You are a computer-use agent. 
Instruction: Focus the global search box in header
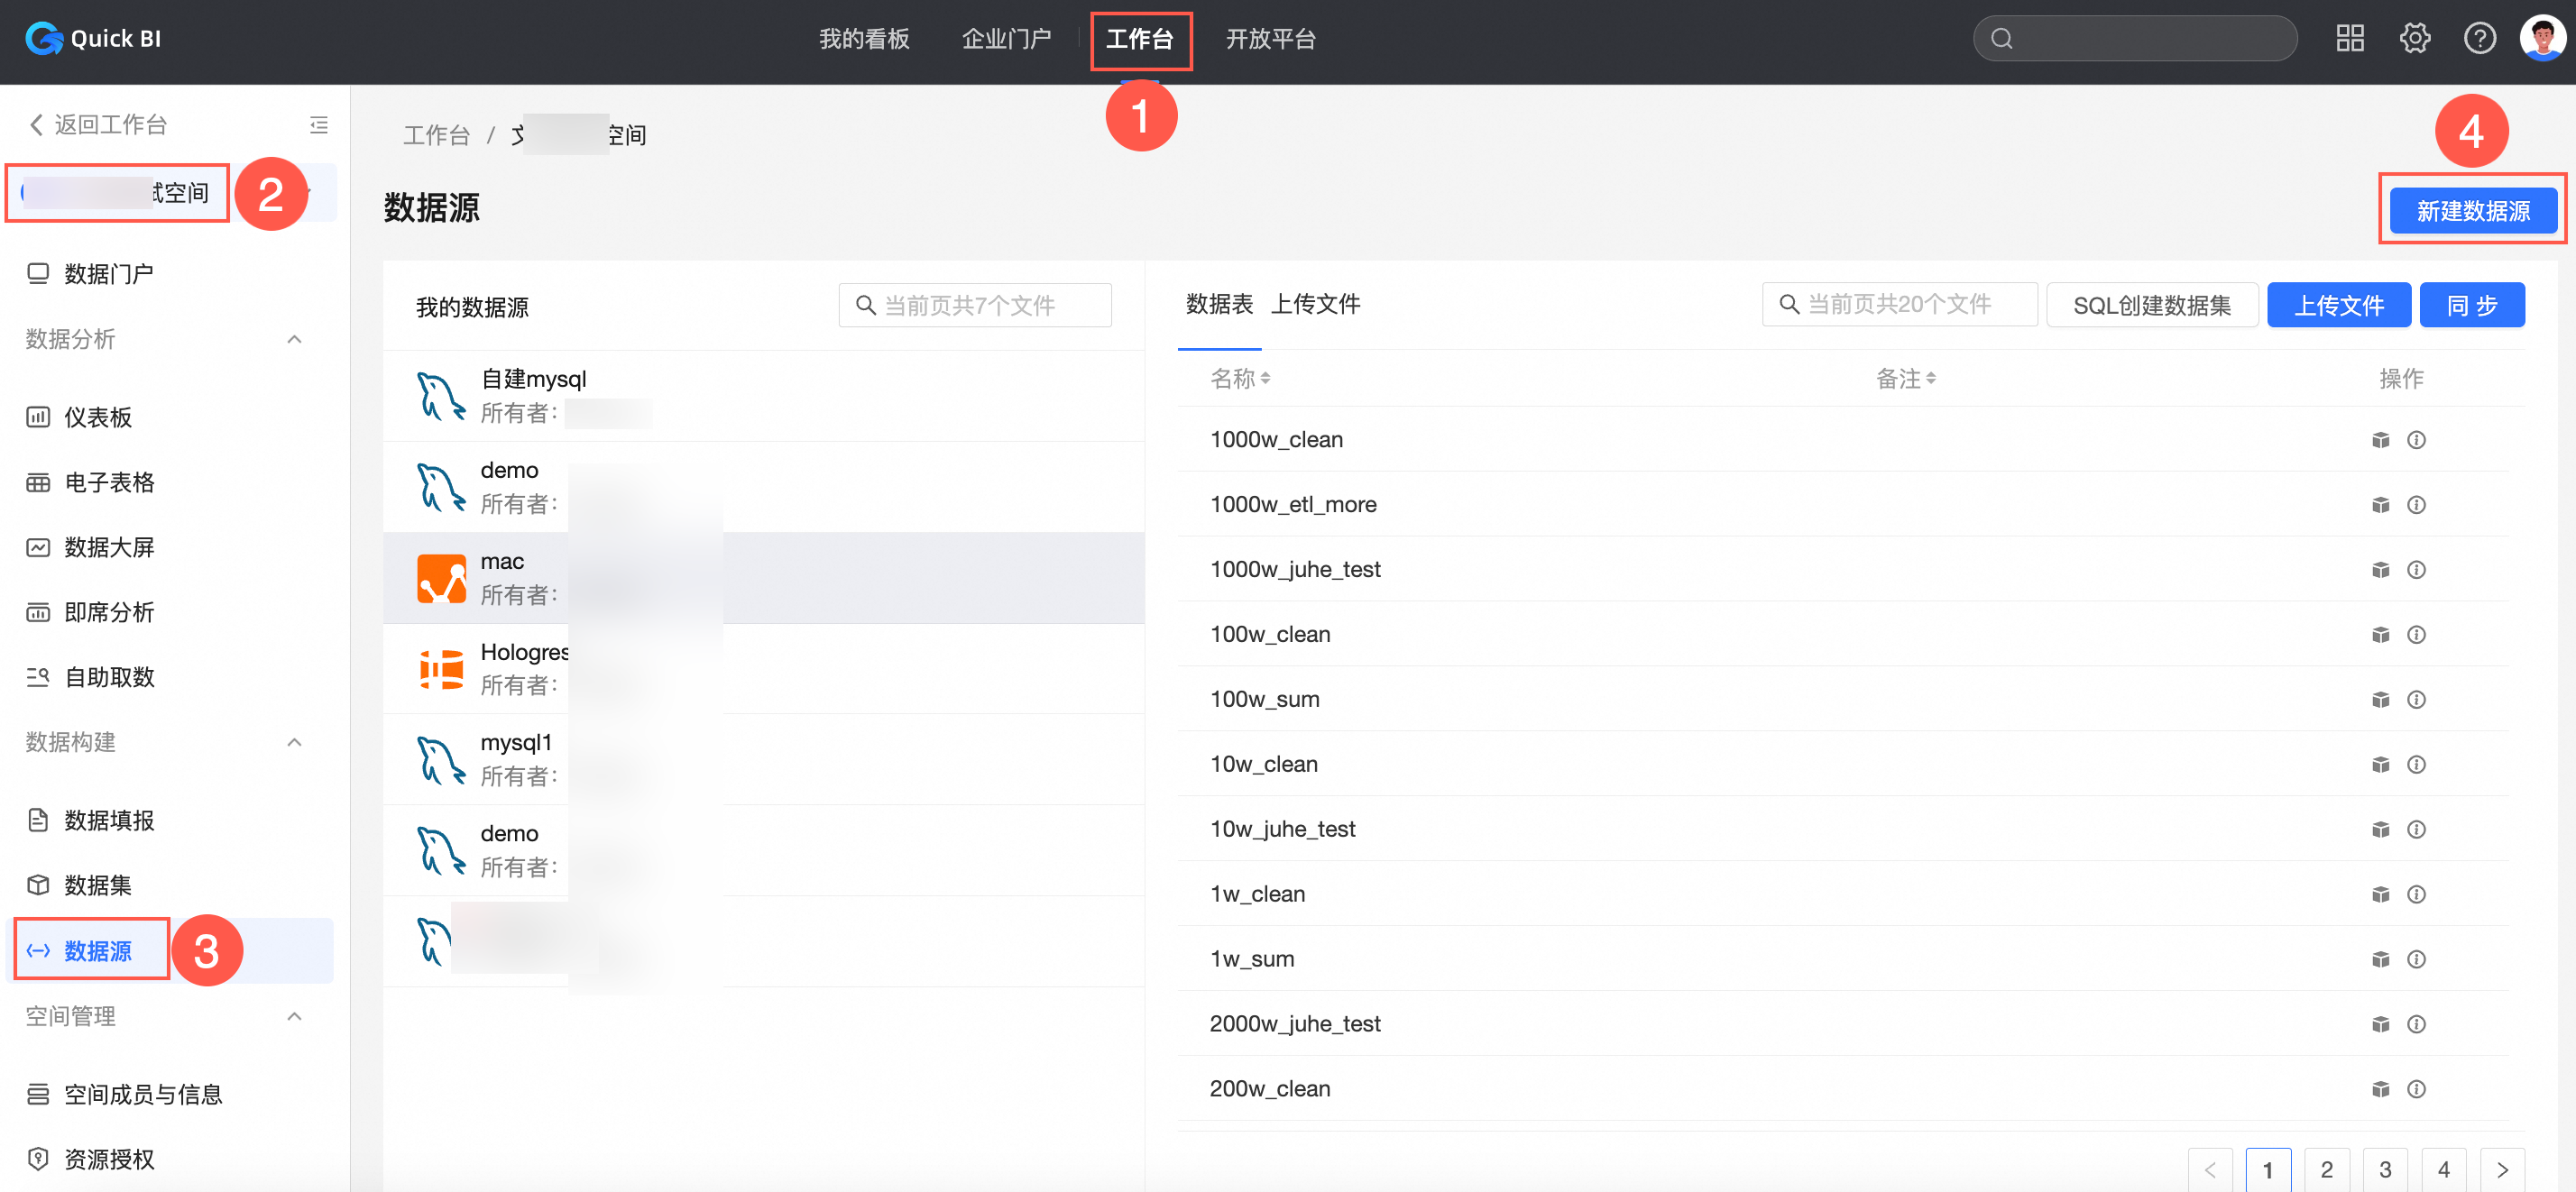pyautogui.click(x=2134, y=39)
